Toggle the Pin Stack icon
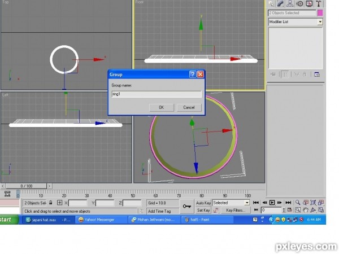The image size is (339, 254). pos(273,75)
